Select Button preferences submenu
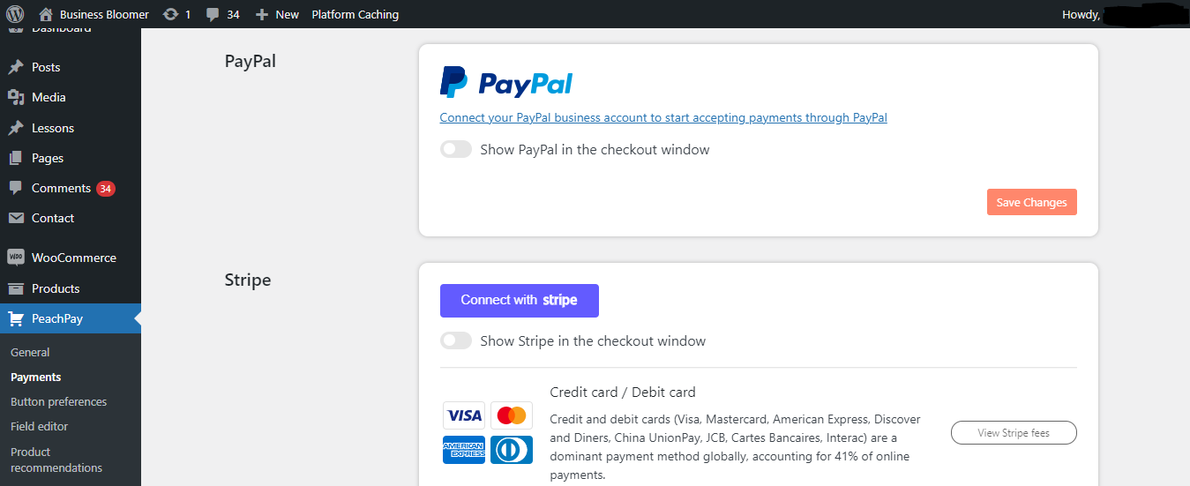1190x486 pixels. 58,401
